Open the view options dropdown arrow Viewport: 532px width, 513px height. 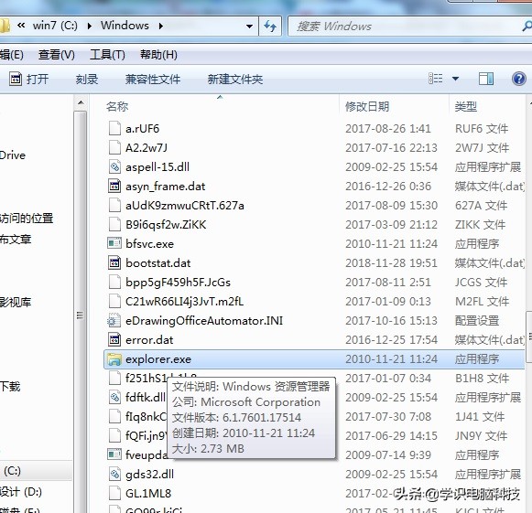coord(456,79)
